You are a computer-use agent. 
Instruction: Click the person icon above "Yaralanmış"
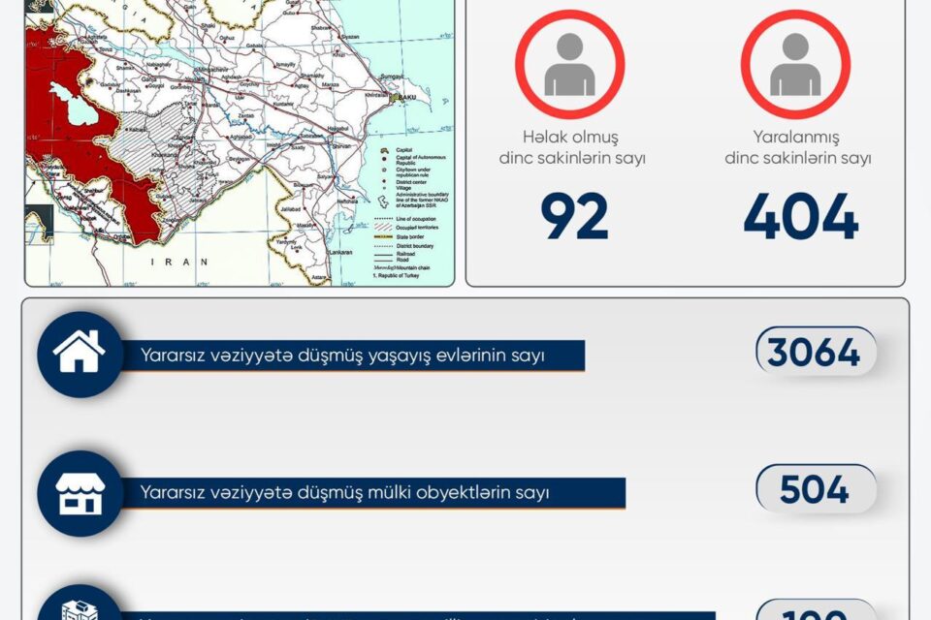[x=795, y=64]
